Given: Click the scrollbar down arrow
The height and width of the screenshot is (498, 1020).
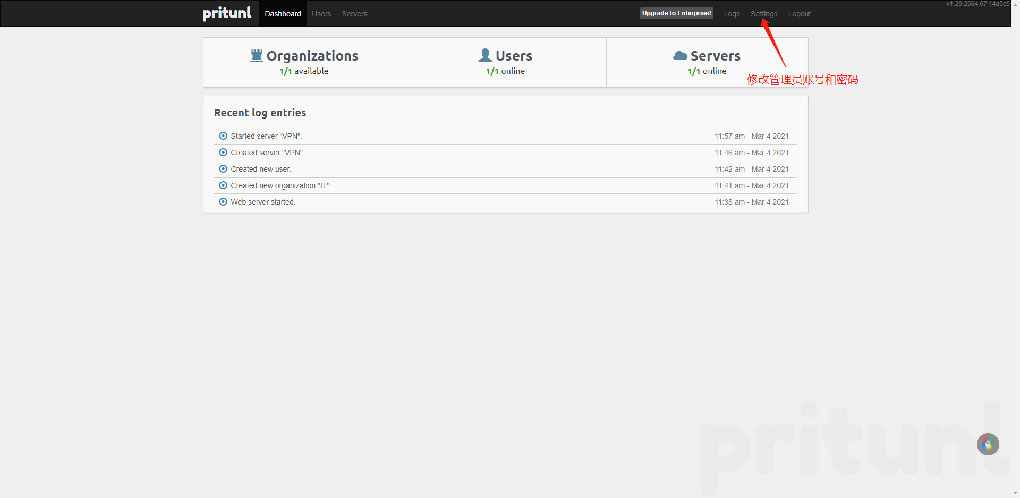Looking at the screenshot, I should point(1015,494).
